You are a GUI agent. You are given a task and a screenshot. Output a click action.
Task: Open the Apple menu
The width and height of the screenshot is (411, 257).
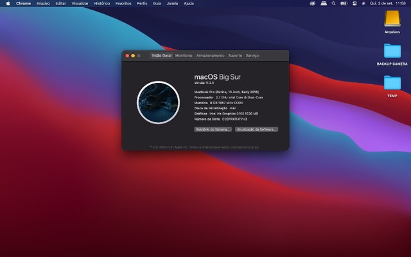click(x=8, y=3)
